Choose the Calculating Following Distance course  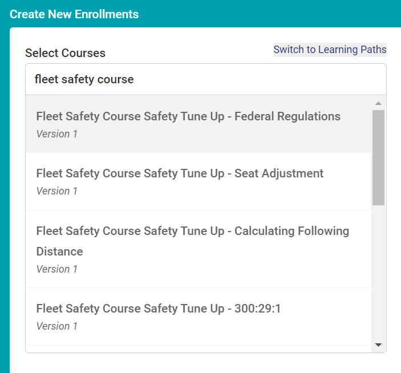[192, 231]
